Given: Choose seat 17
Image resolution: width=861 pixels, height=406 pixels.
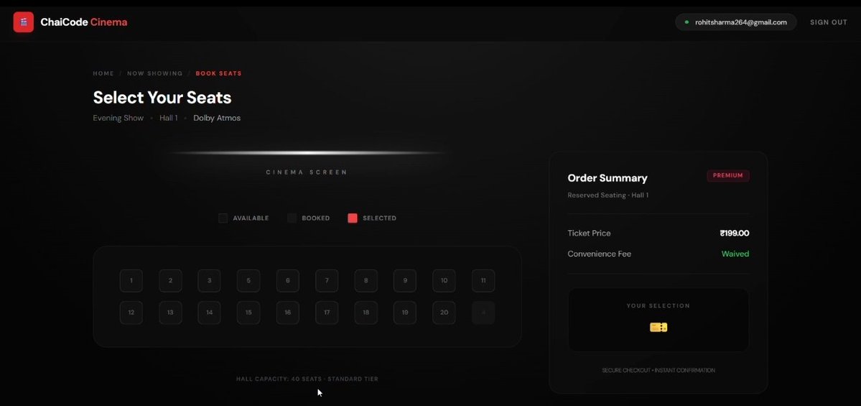Looking at the screenshot, I should point(327,313).
